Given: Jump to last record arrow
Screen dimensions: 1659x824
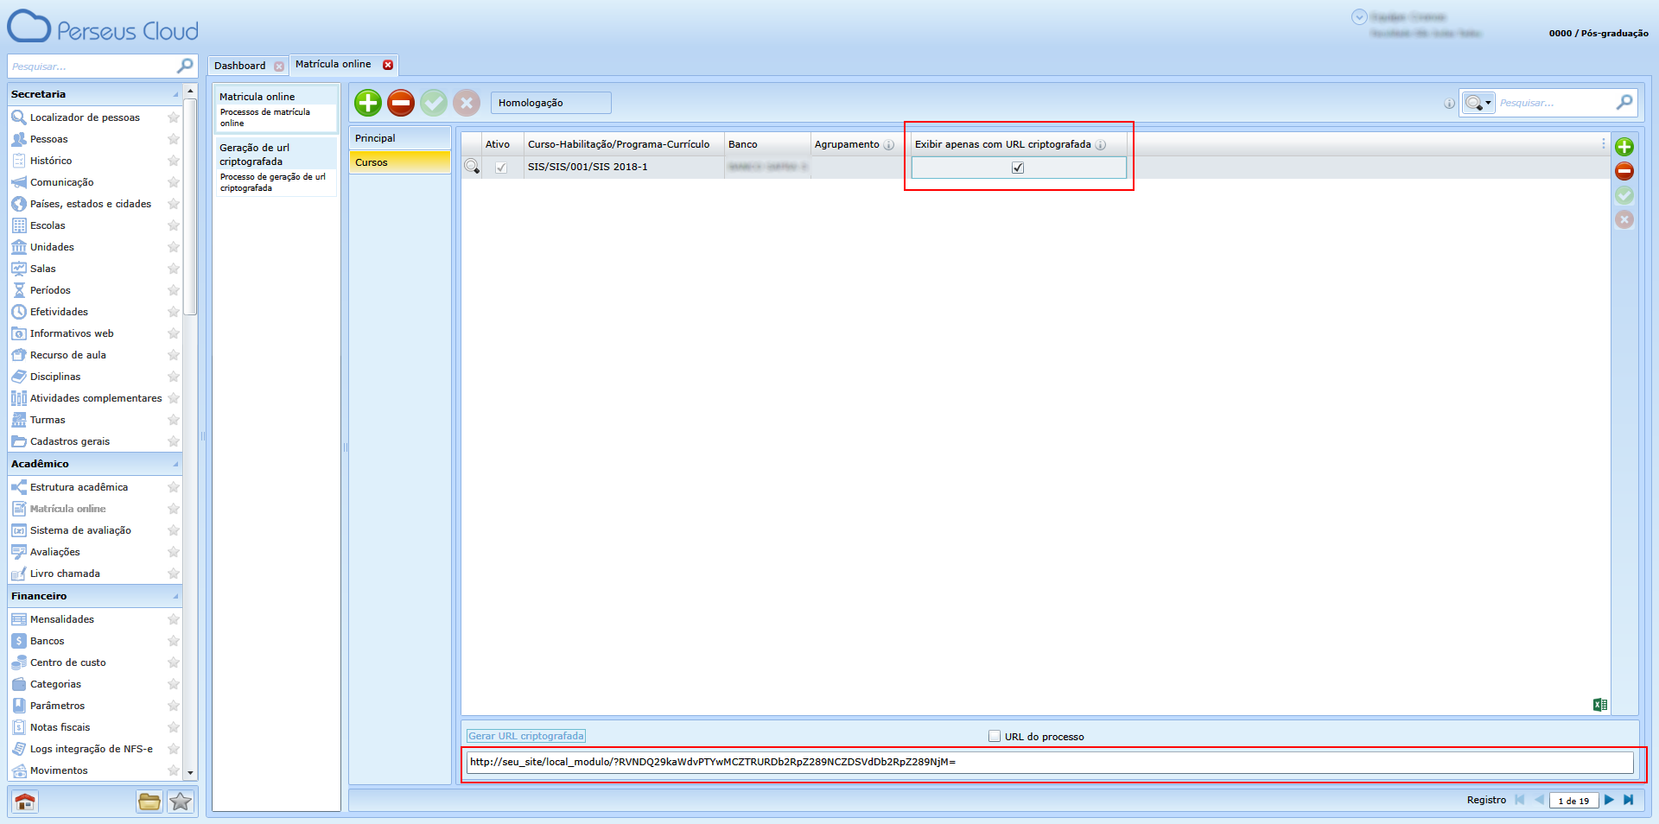Looking at the screenshot, I should tap(1628, 800).
